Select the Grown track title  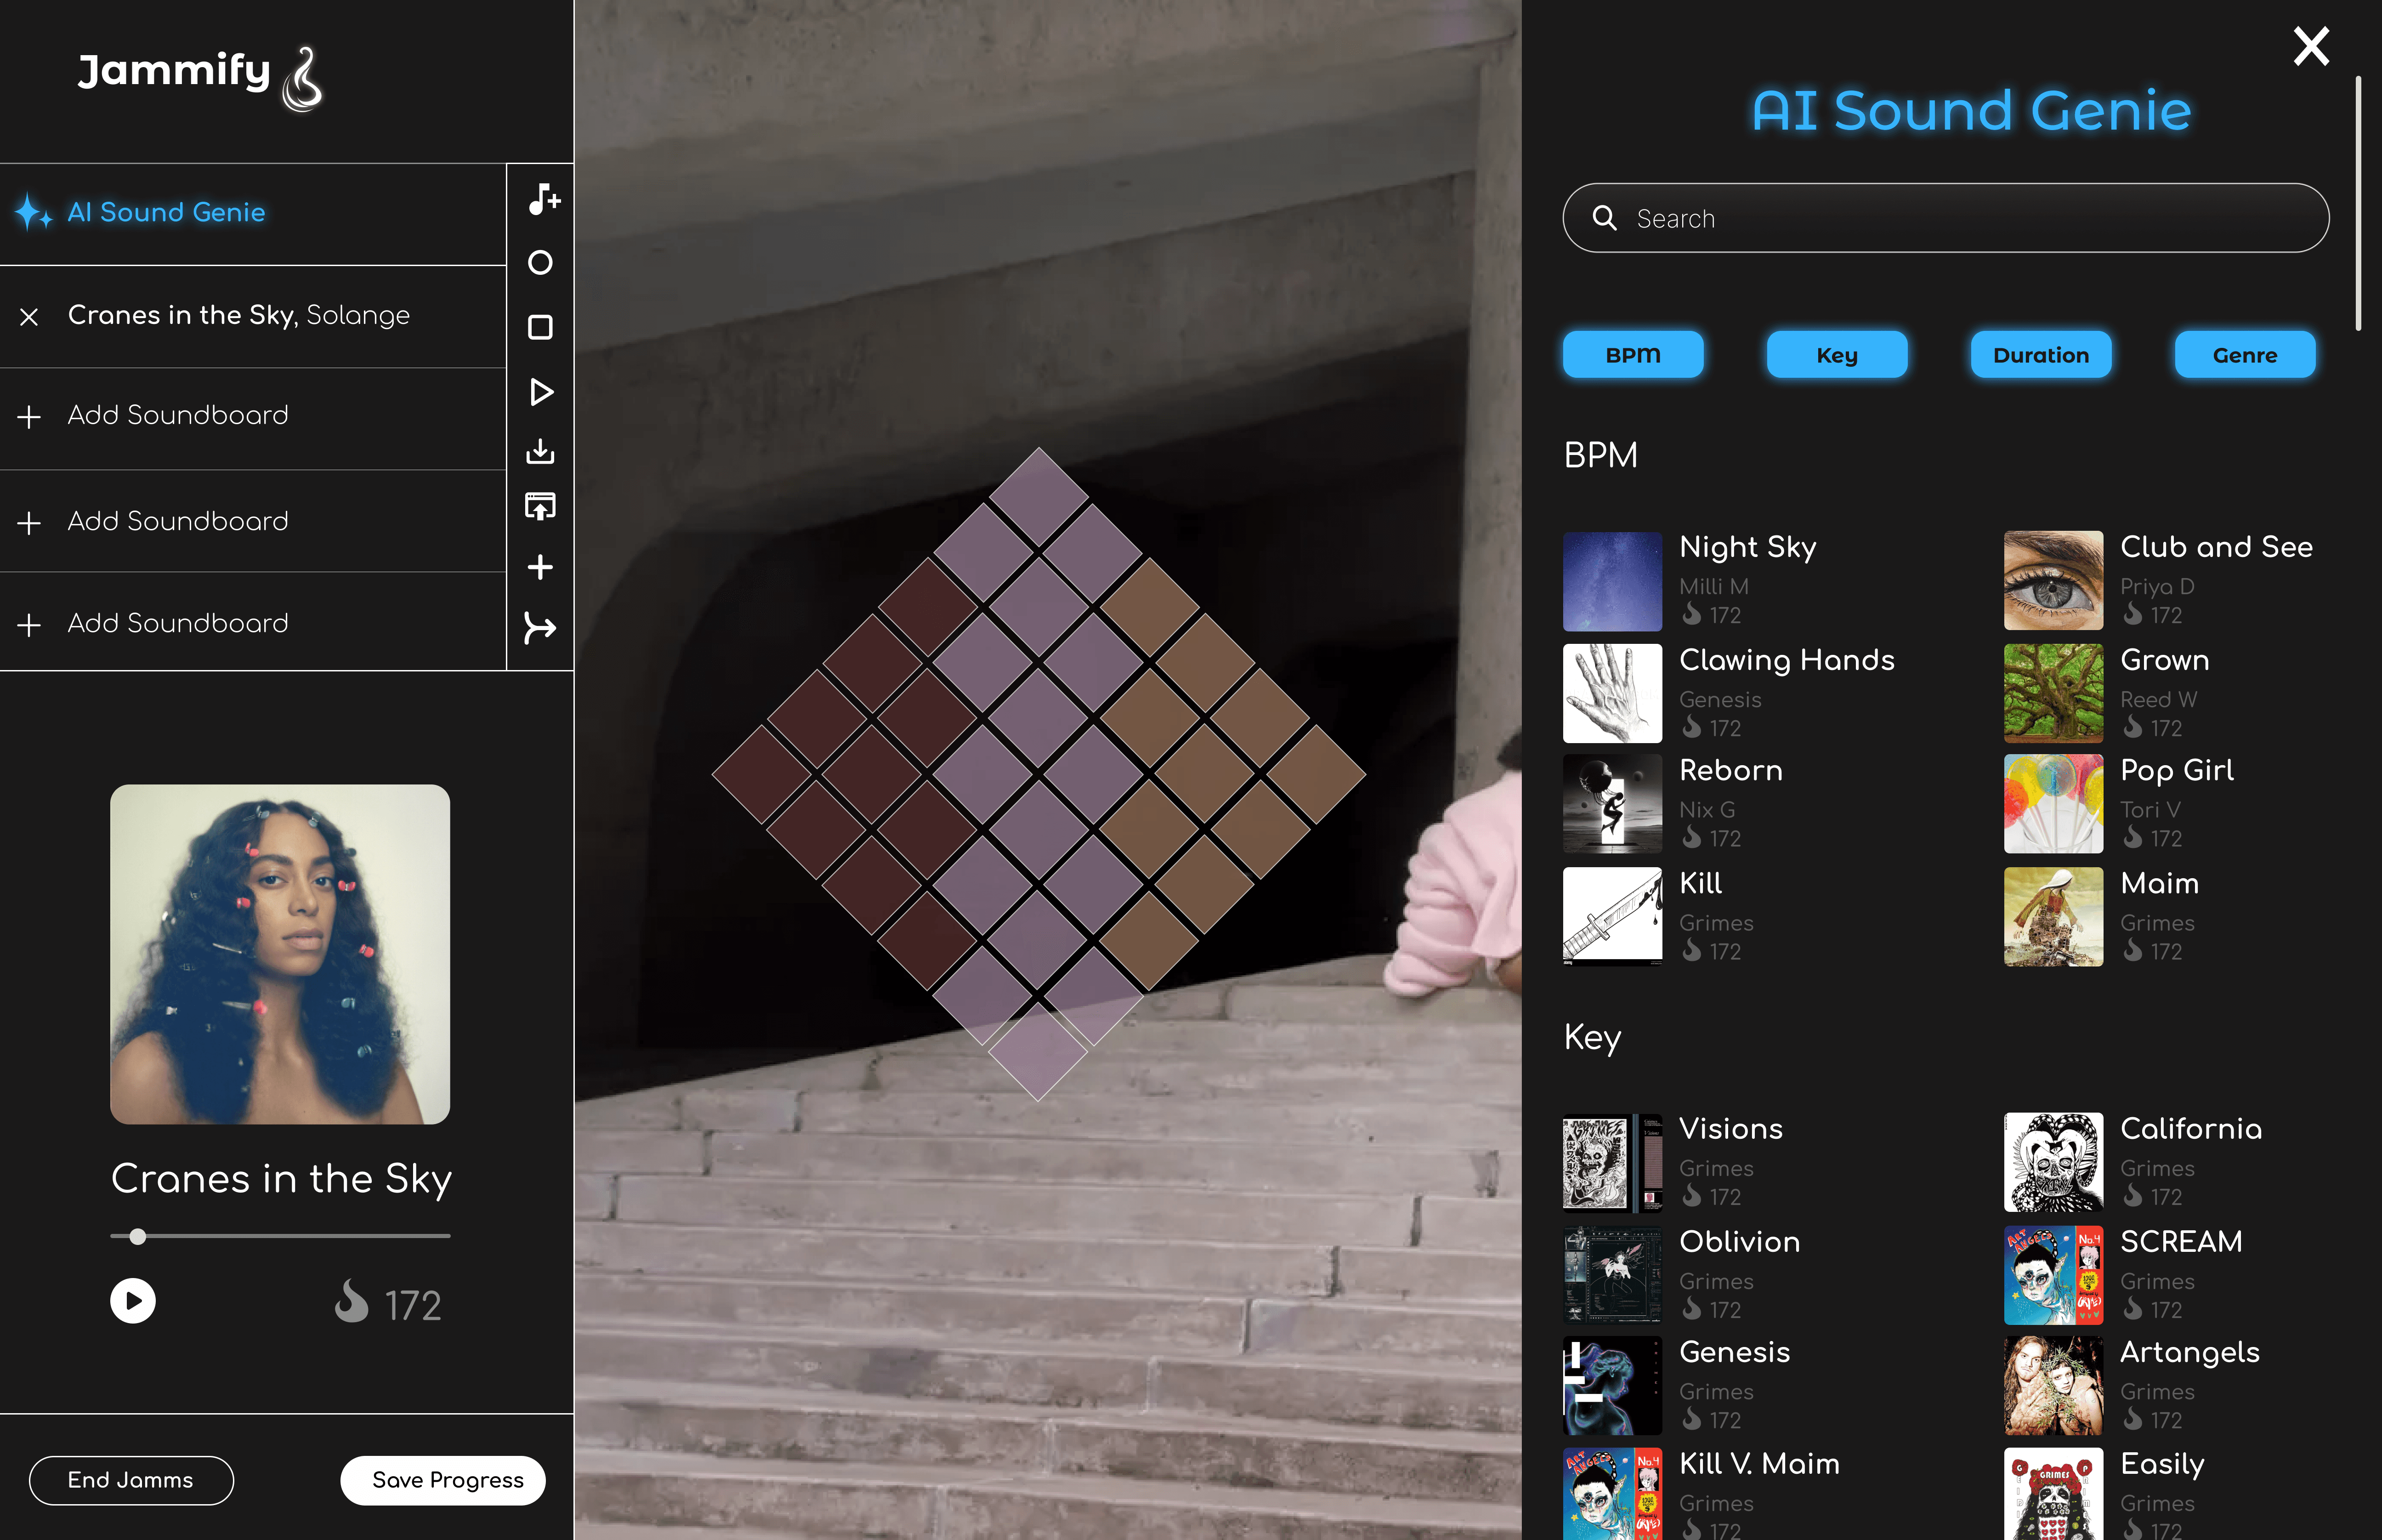coord(2165,660)
